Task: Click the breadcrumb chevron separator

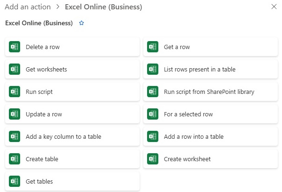Action: pyautogui.click(x=58, y=7)
